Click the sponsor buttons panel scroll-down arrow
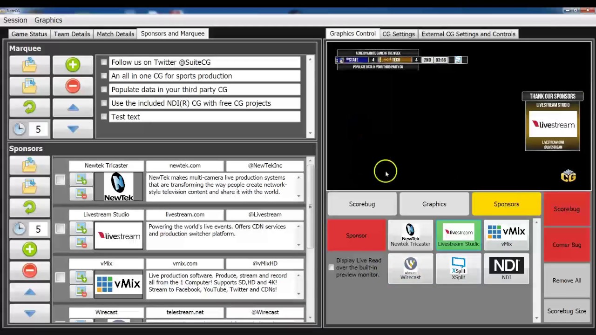The width and height of the screenshot is (596, 335). (x=537, y=318)
